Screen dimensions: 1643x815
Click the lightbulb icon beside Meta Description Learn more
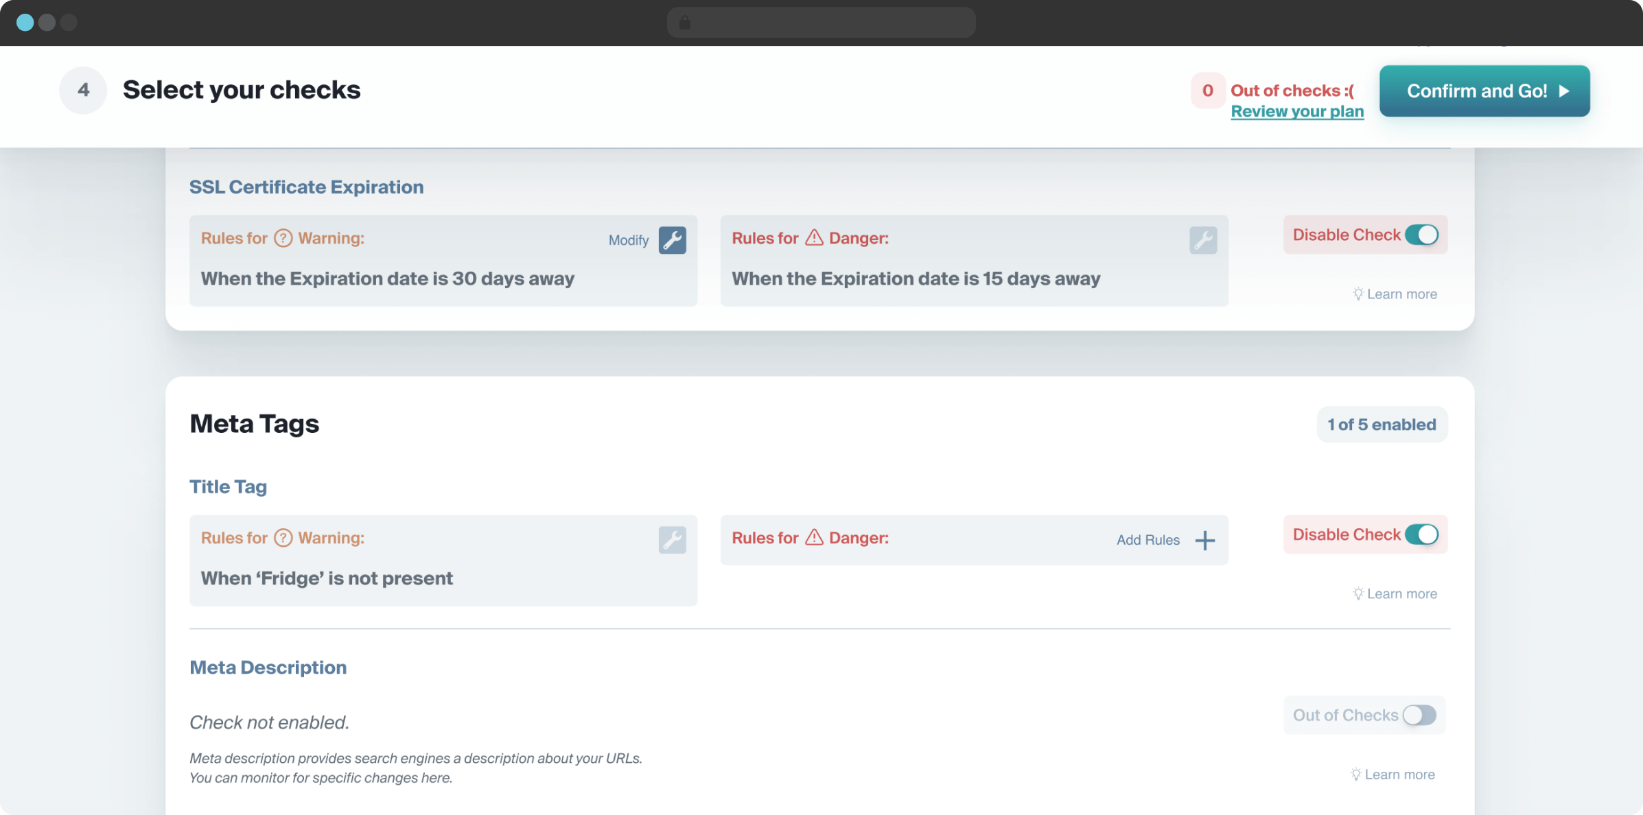click(x=1355, y=774)
